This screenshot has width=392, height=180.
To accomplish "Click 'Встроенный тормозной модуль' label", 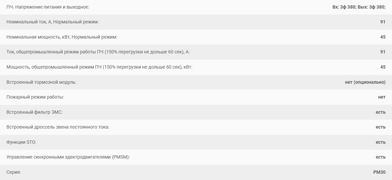I will (41, 82).
